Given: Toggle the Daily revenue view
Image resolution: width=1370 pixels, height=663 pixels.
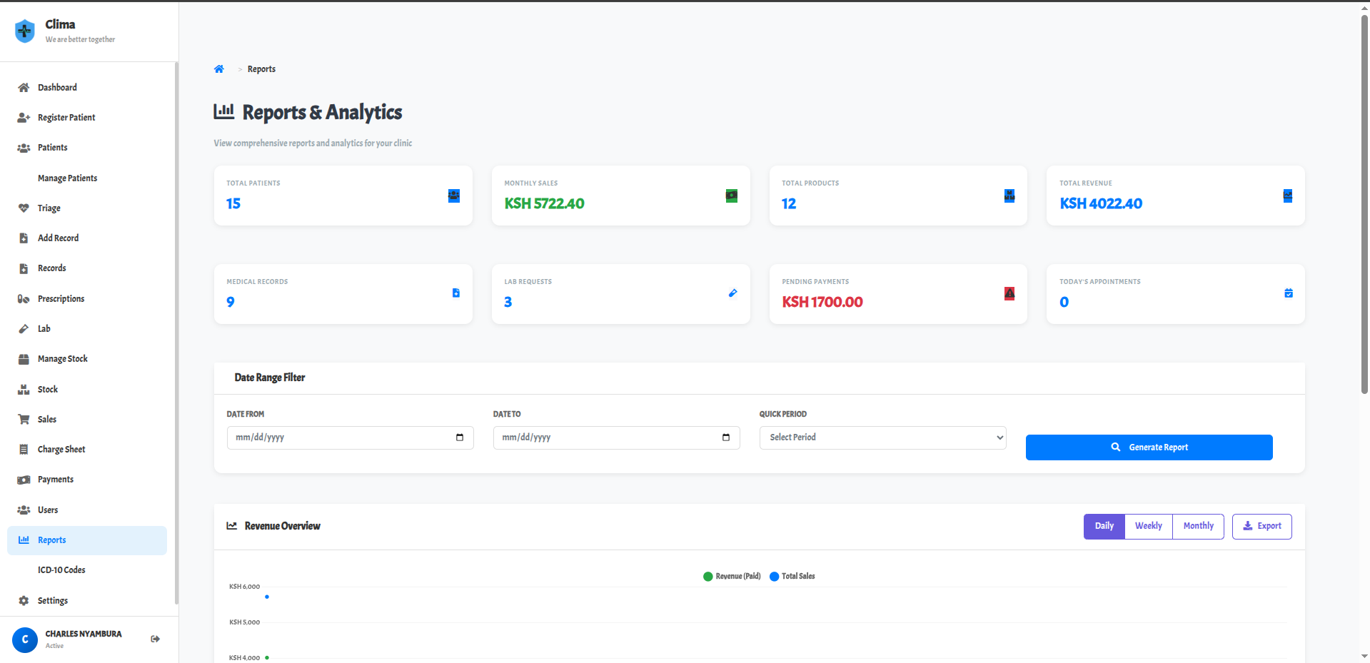Looking at the screenshot, I should (1104, 526).
